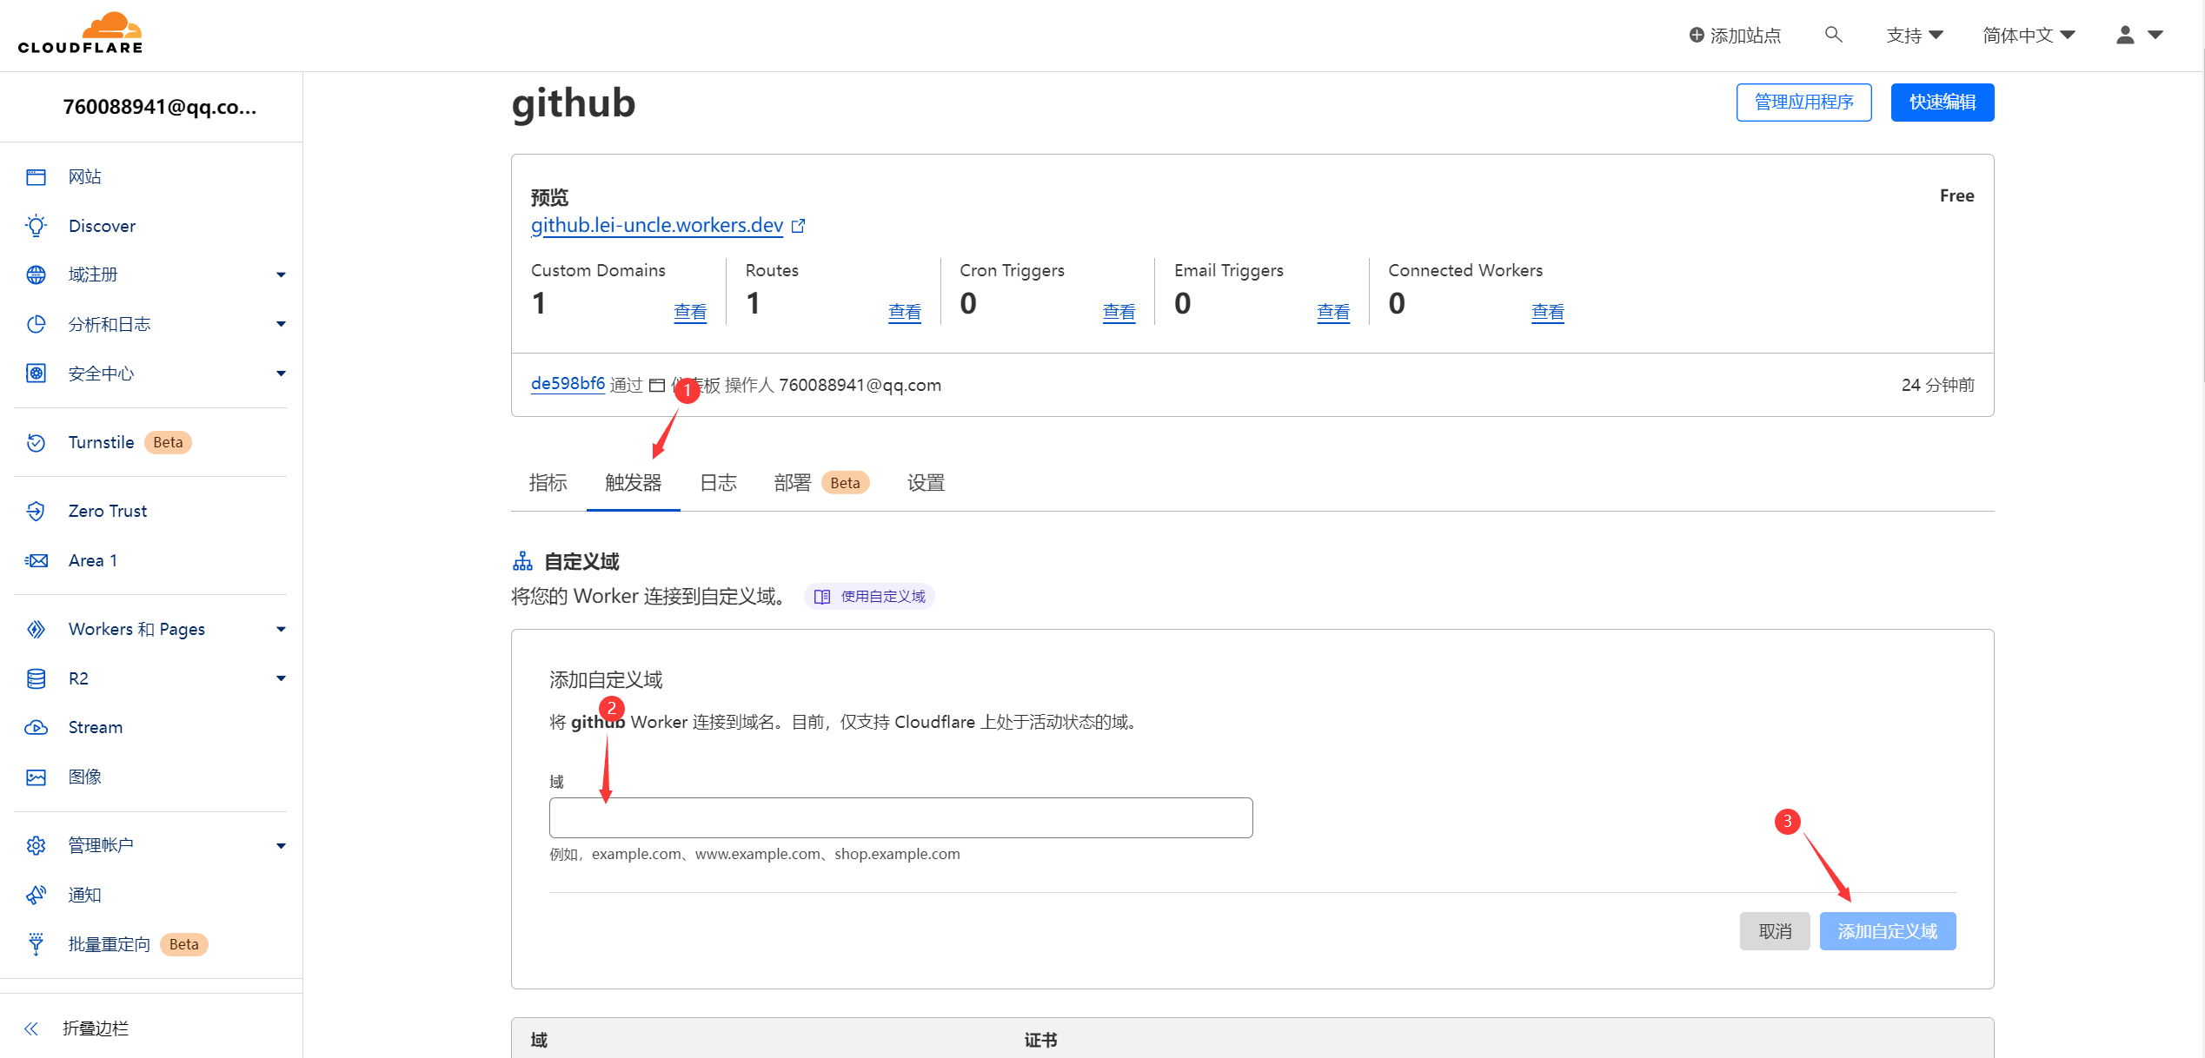Click the Cloudflare logo
The image size is (2205, 1058).
tap(81, 34)
